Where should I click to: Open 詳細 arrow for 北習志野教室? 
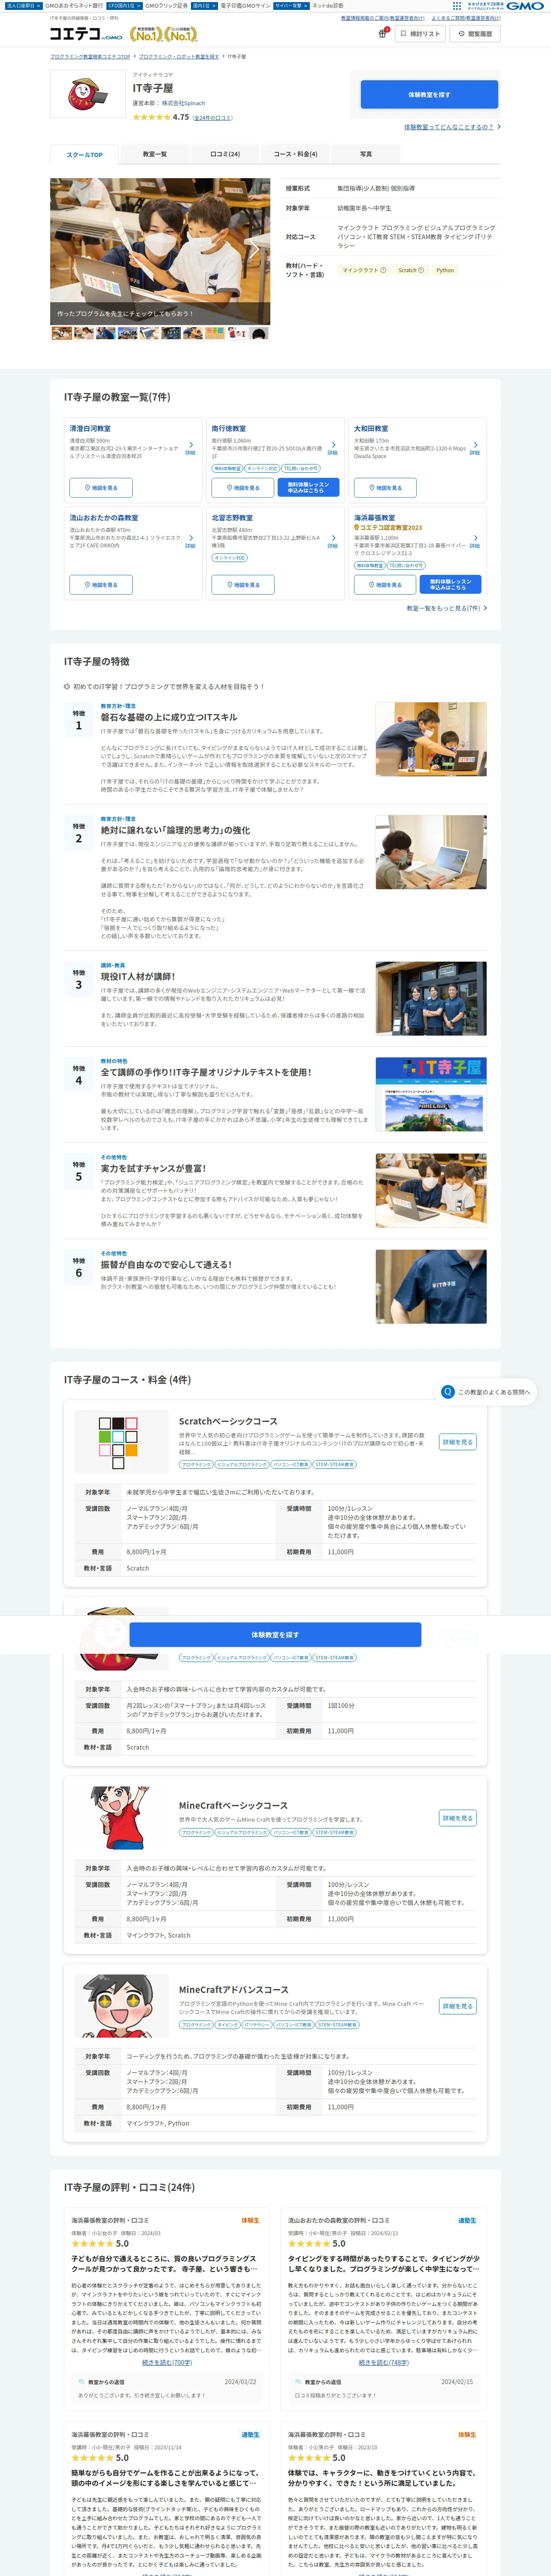click(x=332, y=541)
